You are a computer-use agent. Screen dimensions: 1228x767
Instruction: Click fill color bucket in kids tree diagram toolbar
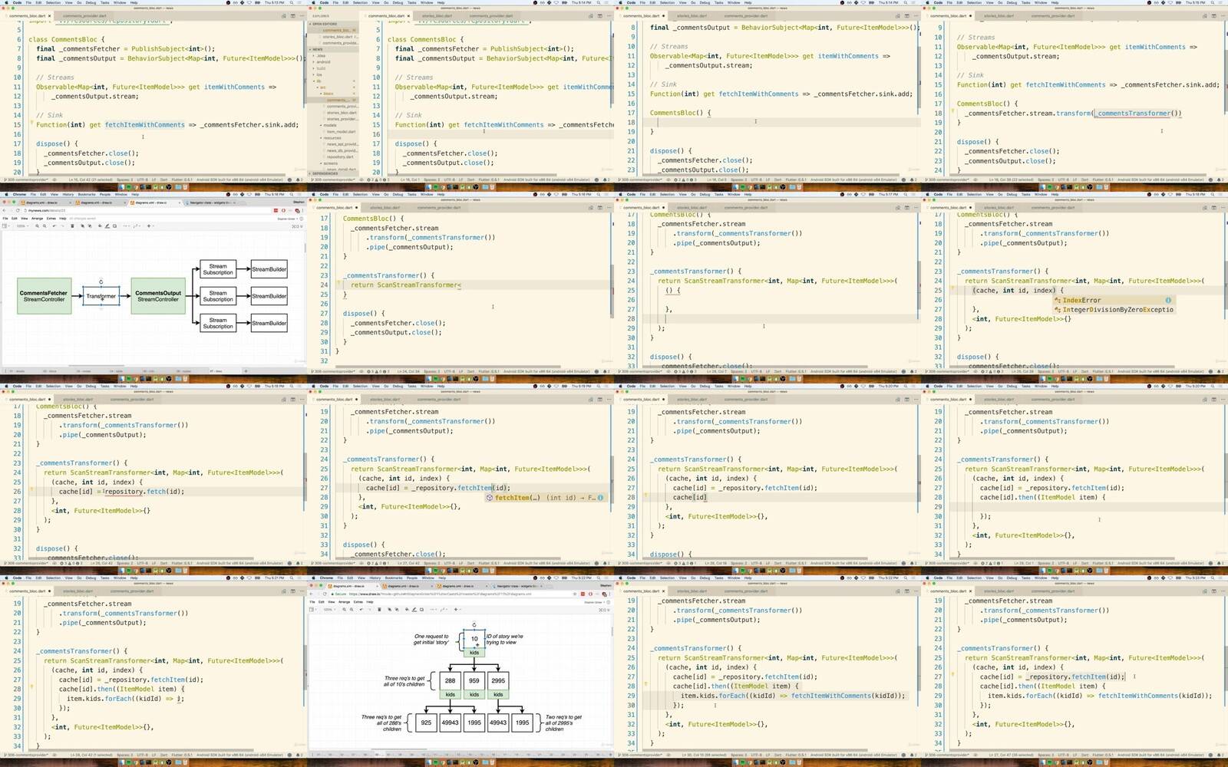(407, 609)
